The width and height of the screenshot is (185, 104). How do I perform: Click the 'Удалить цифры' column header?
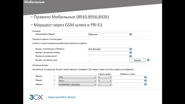point(105,74)
